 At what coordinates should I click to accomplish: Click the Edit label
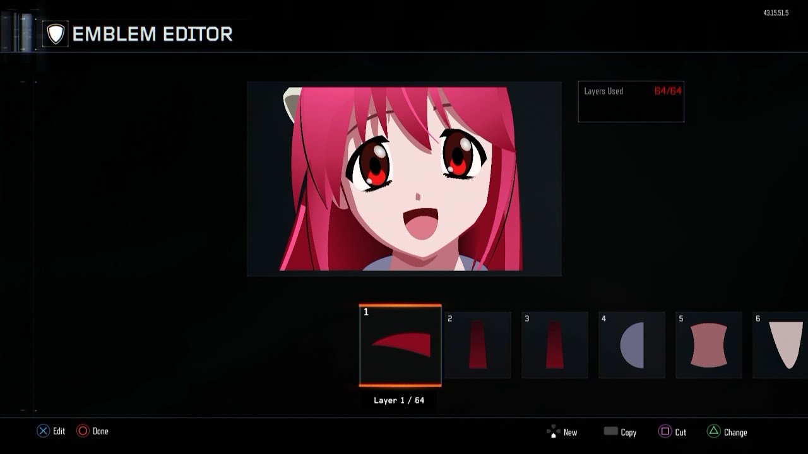point(59,431)
